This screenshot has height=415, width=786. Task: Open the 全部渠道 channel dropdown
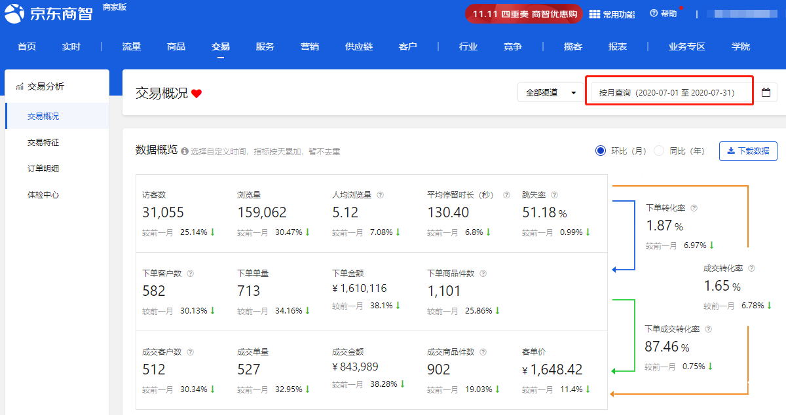coord(550,92)
